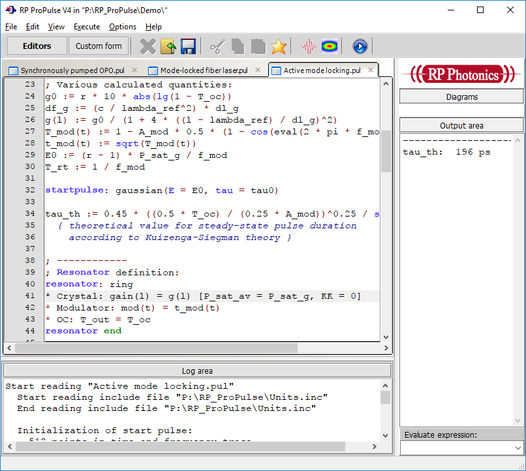The height and width of the screenshot is (471, 526).
Task: Click the code editor scroll left arrow
Action: coord(9,348)
